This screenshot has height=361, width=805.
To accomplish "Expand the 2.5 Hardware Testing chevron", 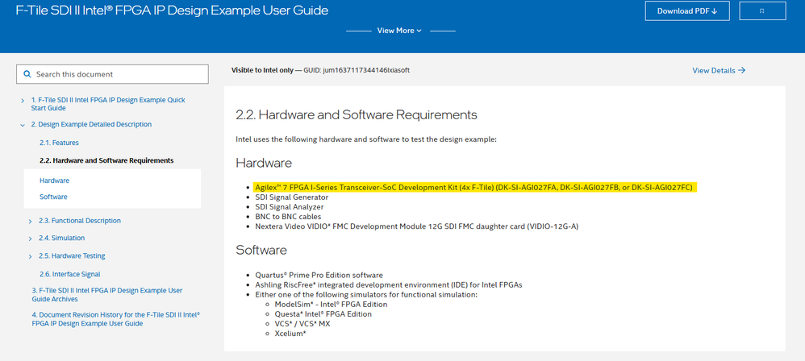I will 32,256.
